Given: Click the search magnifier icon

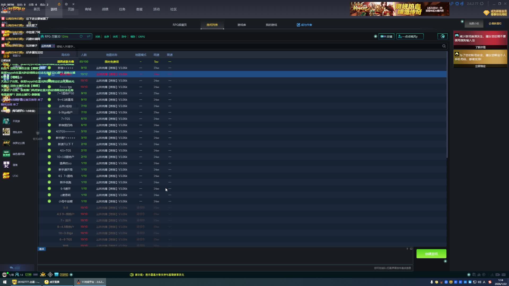Looking at the screenshot, I should click(x=444, y=46).
